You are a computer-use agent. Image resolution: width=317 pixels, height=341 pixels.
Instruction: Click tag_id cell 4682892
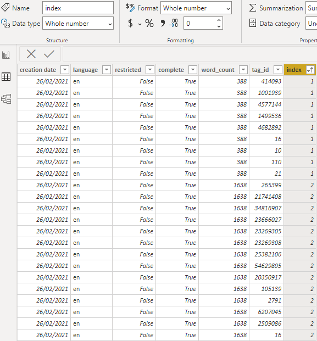click(x=266, y=127)
